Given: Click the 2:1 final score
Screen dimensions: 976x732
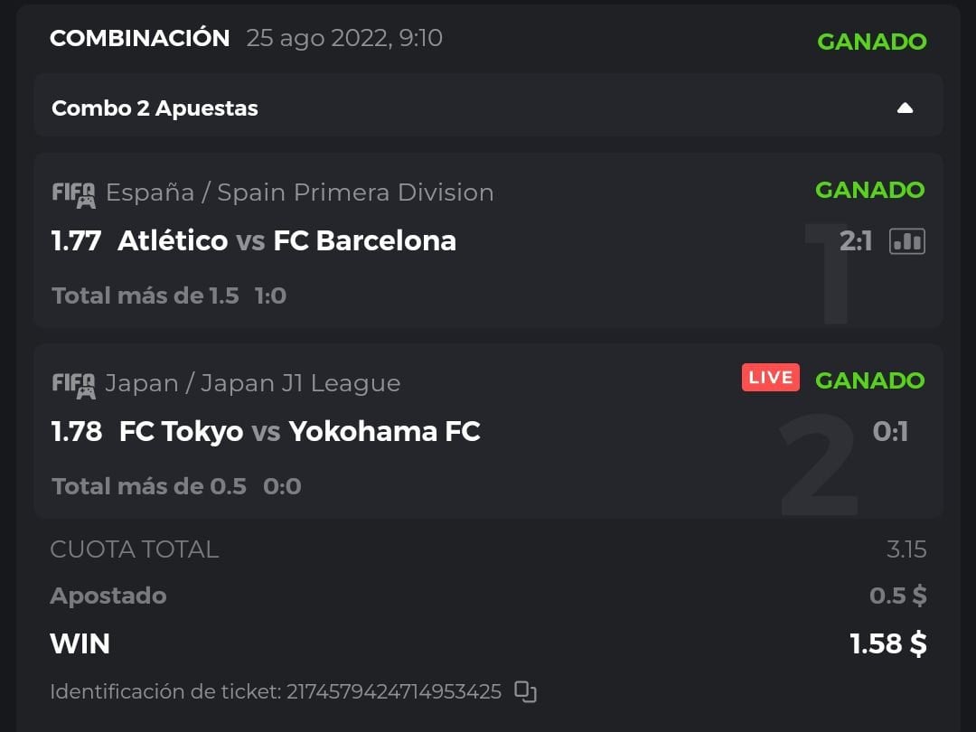Looking at the screenshot, I should 855,241.
